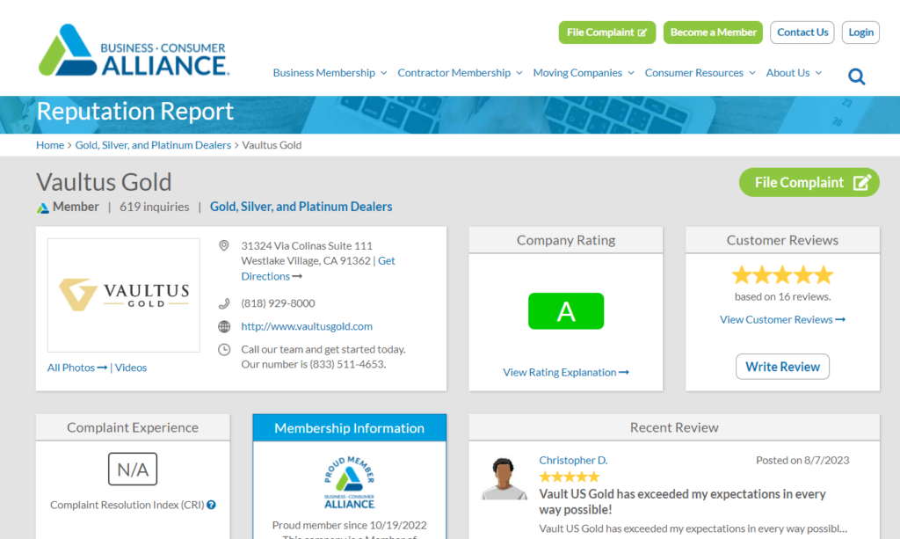Open the Contact Us page
Viewport: 900px width, 539px height.
(802, 33)
